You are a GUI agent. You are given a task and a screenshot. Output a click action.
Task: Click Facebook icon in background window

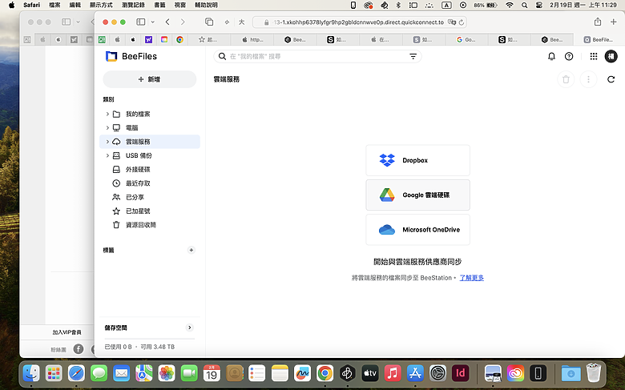[x=79, y=349]
